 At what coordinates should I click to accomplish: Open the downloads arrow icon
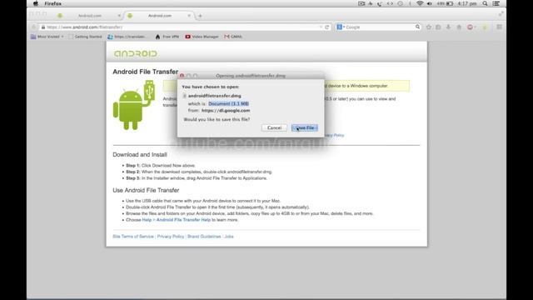click(x=448, y=27)
